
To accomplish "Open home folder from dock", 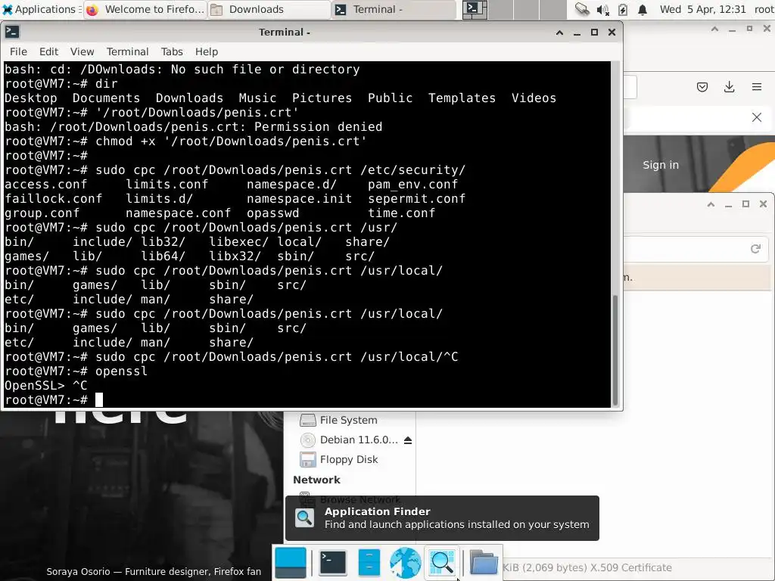I will click(484, 562).
